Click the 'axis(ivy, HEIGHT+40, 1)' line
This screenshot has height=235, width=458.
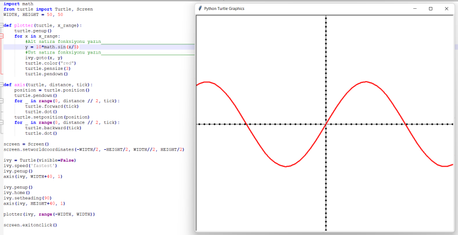[x=34, y=203]
